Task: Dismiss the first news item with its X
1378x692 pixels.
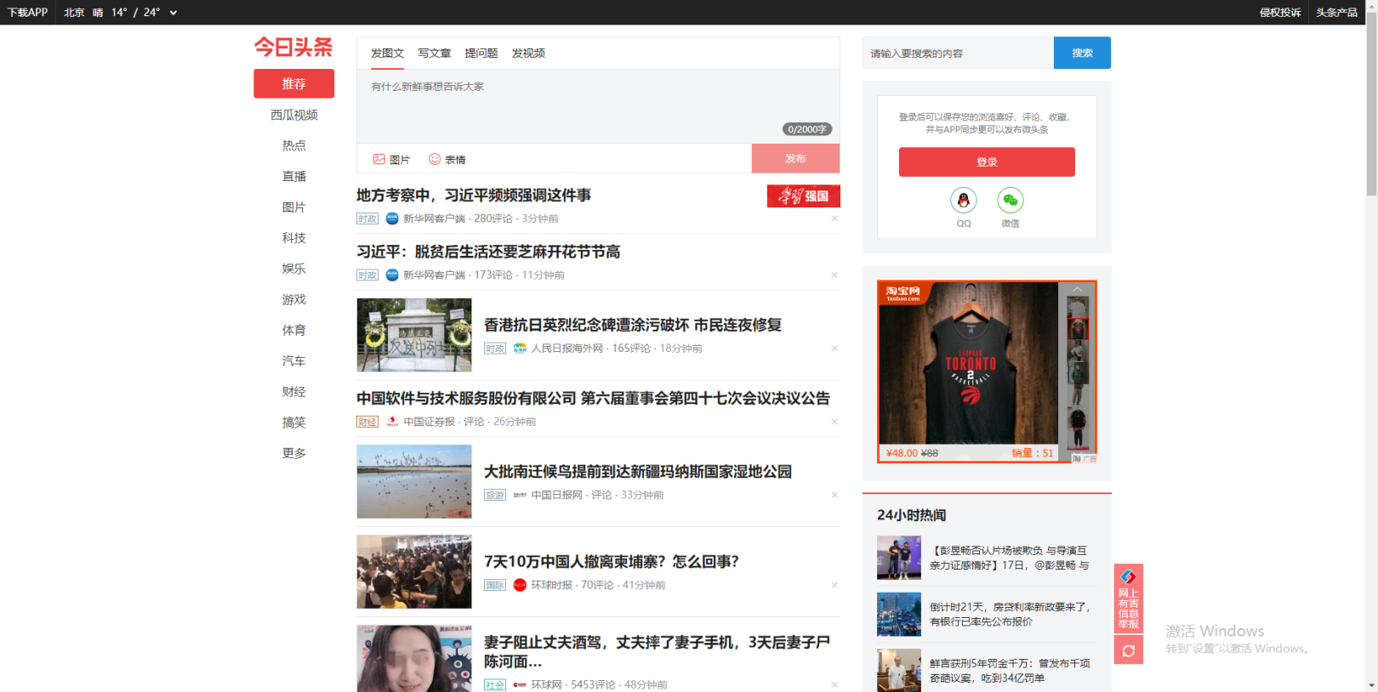Action: tap(834, 218)
